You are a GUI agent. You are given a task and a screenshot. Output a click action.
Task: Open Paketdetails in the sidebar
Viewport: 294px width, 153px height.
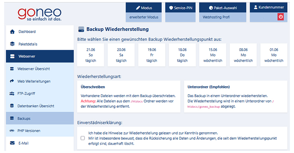click(40, 44)
